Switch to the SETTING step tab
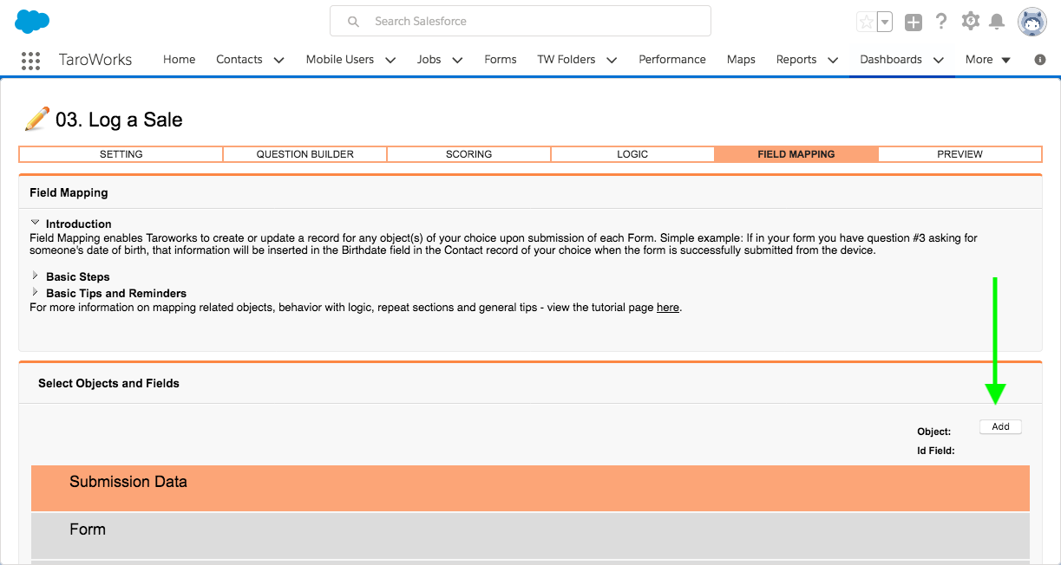This screenshot has height=565, width=1061. tap(121, 154)
